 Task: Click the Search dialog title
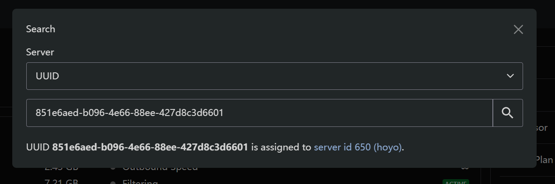pyautogui.click(x=41, y=29)
